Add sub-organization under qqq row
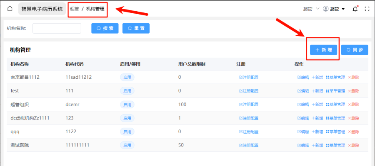The width and height of the screenshot is (375, 166). [x=317, y=132]
